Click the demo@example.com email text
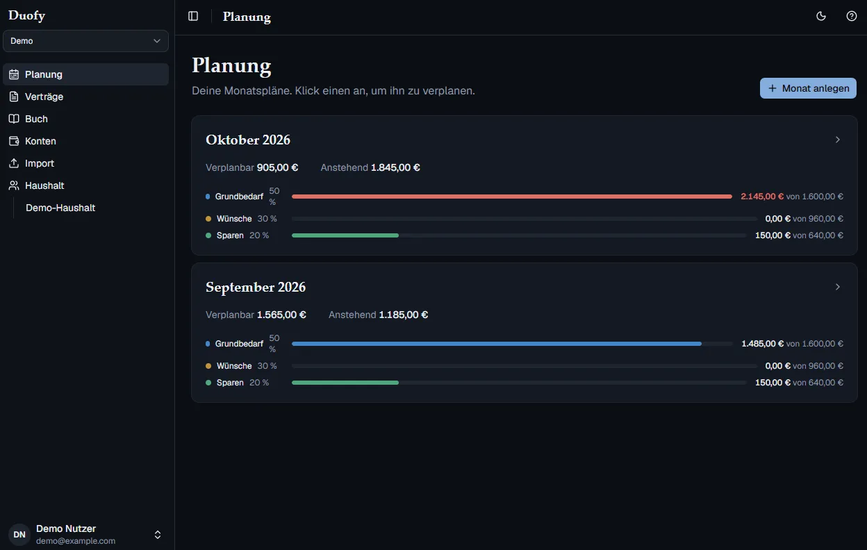Viewport: 867px width, 550px height. (76, 541)
